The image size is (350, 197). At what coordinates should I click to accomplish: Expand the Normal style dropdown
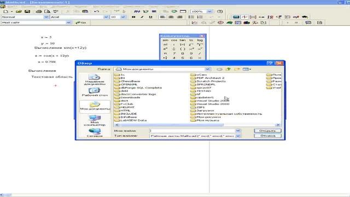[x=46, y=17]
